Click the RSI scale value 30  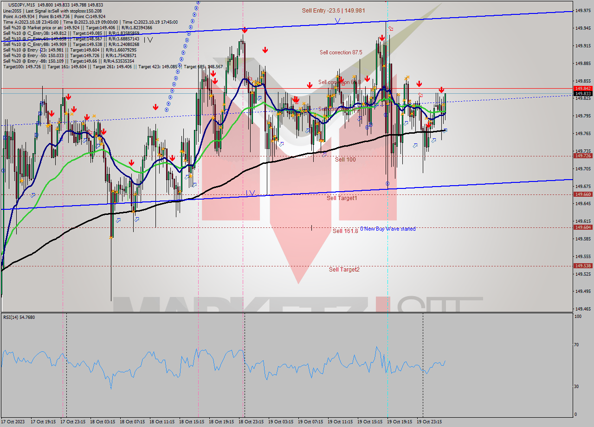tap(577, 386)
